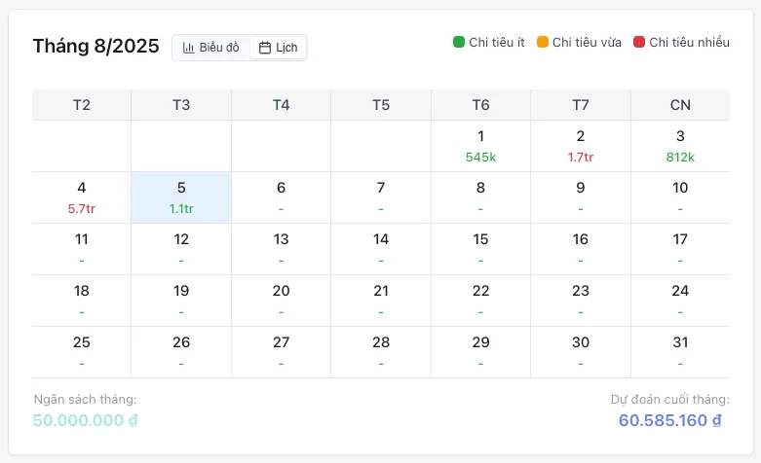
Task: Select August 4 with 5.7tr spending
Action: pos(82,197)
